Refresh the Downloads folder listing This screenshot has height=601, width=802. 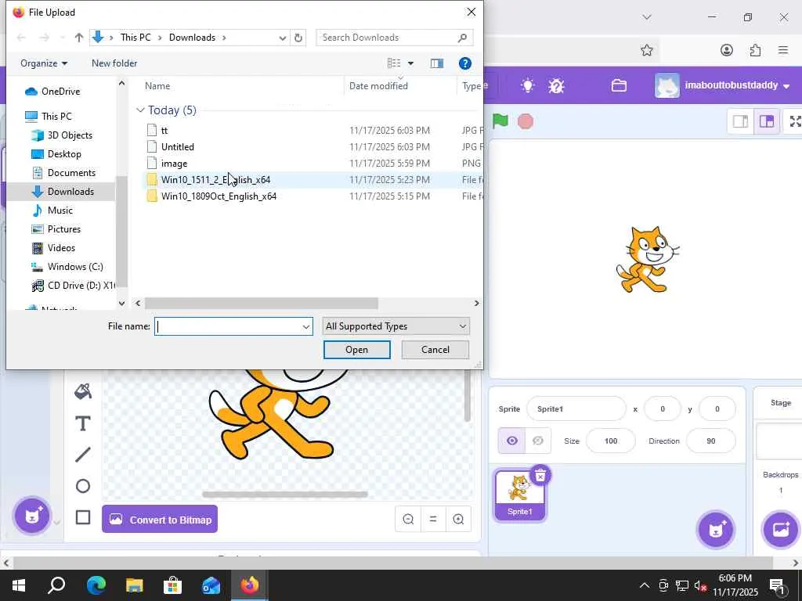click(298, 38)
